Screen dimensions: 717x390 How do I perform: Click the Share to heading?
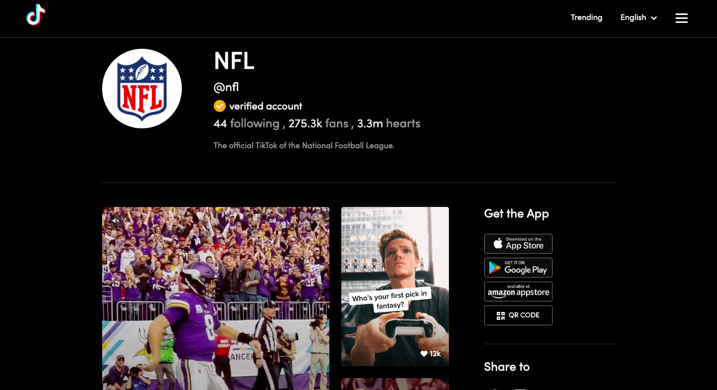coord(507,367)
